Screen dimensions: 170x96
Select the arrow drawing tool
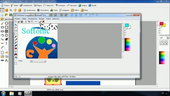coord(6,39)
